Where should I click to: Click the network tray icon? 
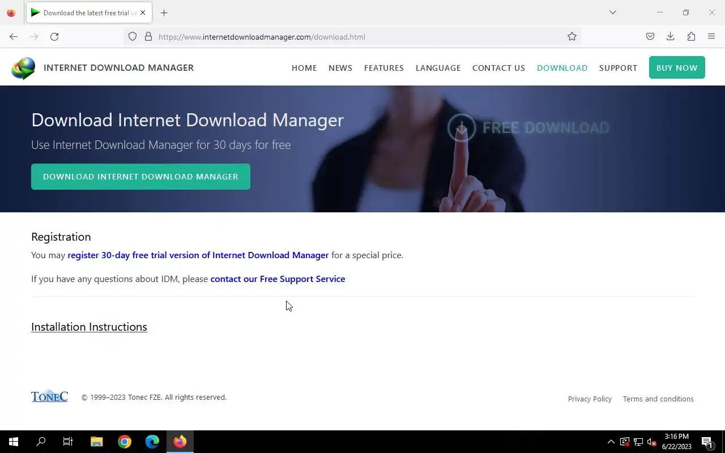point(638,442)
